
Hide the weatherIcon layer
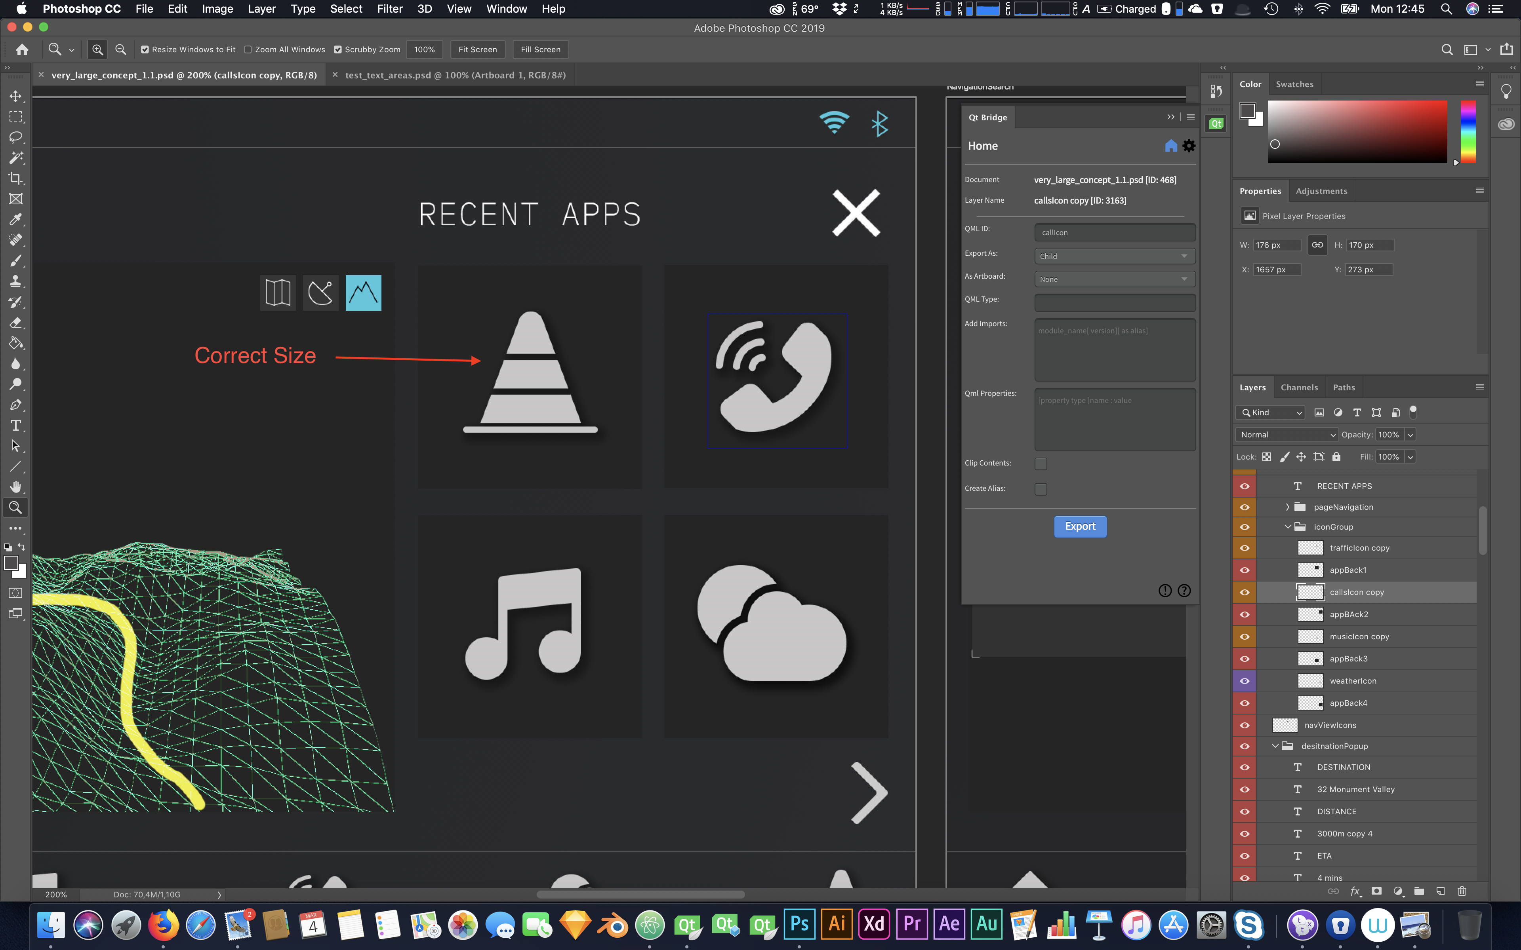click(x=1245, y=681)
